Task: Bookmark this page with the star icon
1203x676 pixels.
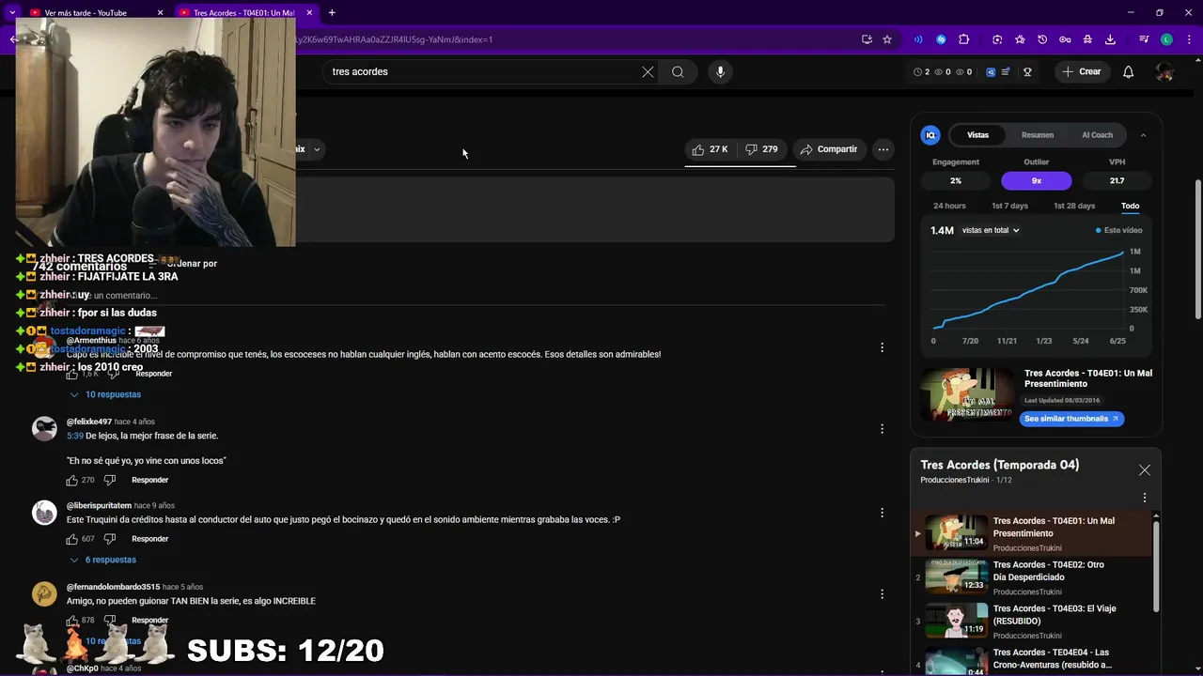Action: (886, 39)
